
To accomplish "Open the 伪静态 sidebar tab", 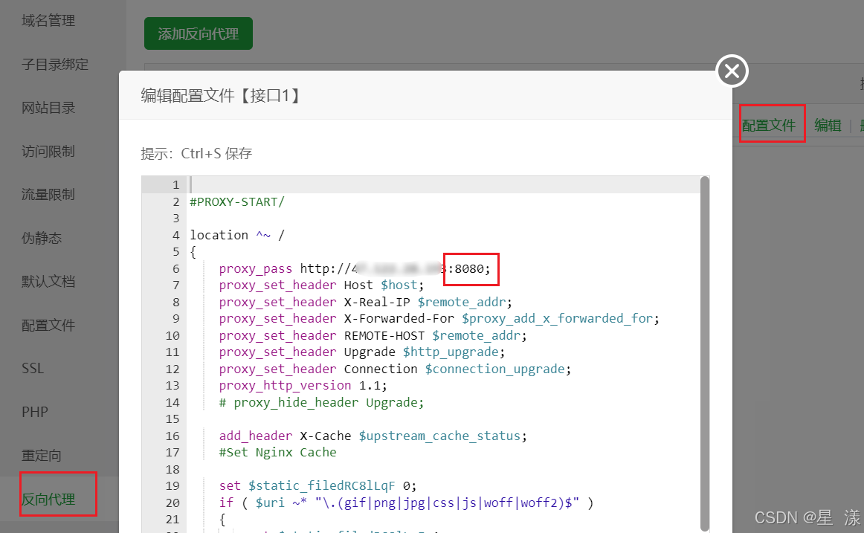I will (42, 238).
